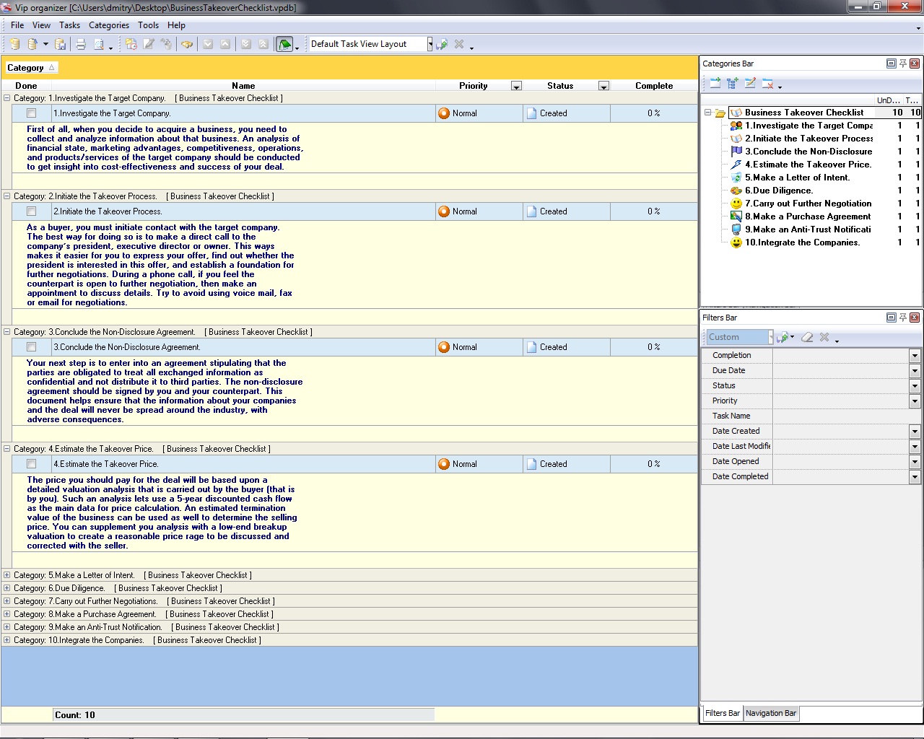Screen dimensions: 924x739
Task: Select 6.Due Diligence in the category tree
Action: click(x=778, y=191)
